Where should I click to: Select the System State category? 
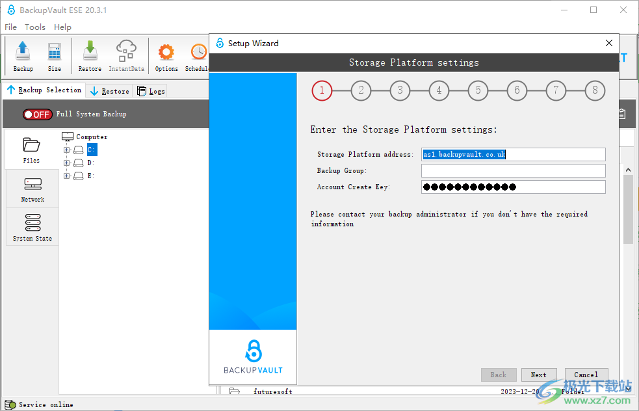click(33, 228)
